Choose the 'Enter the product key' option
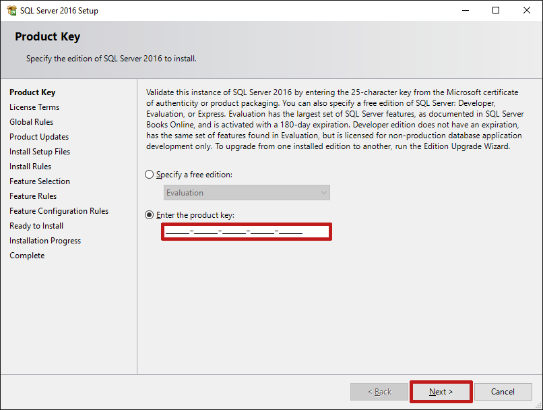The image size is (543, 410). tap(150, 215)
